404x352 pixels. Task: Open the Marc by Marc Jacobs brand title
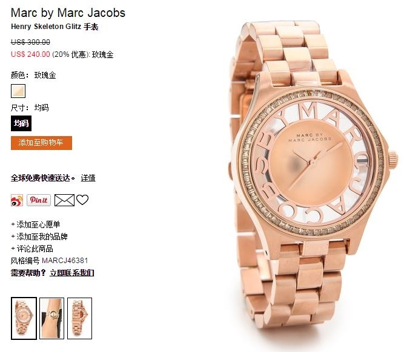[x=68, y=13]
